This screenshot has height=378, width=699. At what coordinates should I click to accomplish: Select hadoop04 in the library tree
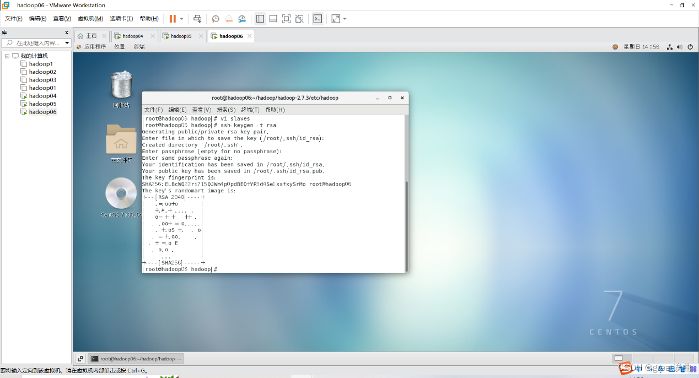[x=42, y=96]
